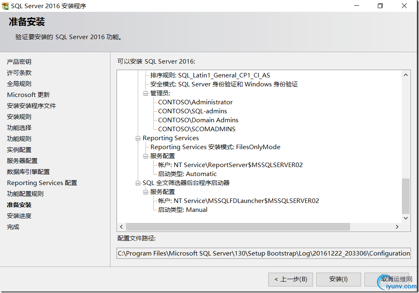This screenshot has height=293, width=419.
Task: Click the horizontal scrollbar right arrow
Action: point(397,227)
